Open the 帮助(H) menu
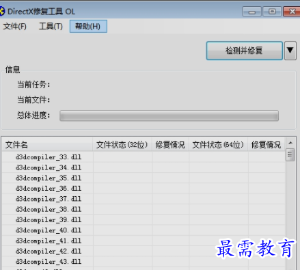The image size is (300, 270). click(88, 26)
